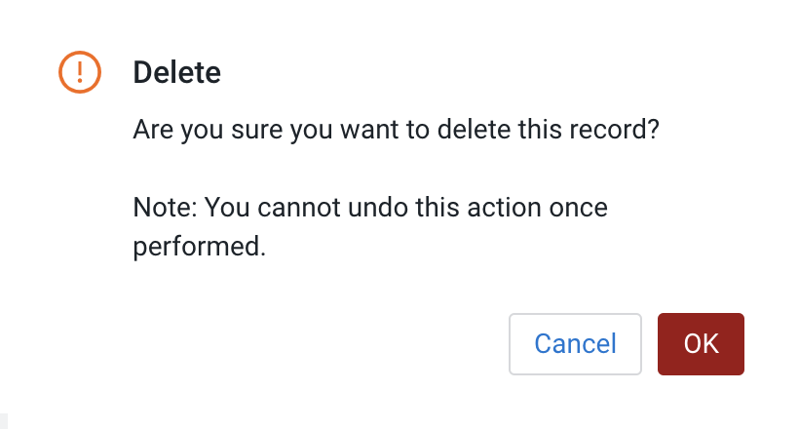
Task: Click the alert circle icon beside Delete
Action: (x=80, y=72)
